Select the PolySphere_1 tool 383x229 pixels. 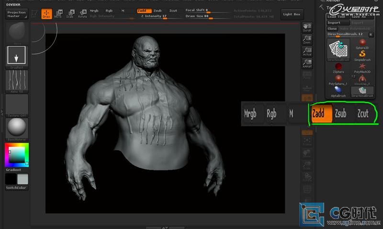[x=338, y=80]
